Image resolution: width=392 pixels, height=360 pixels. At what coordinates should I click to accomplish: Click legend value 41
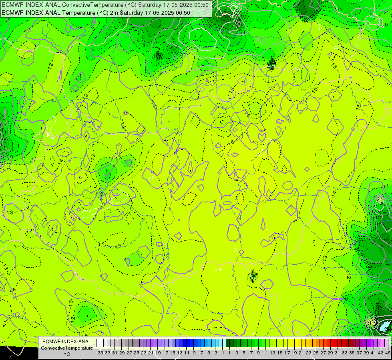point(374,353)
